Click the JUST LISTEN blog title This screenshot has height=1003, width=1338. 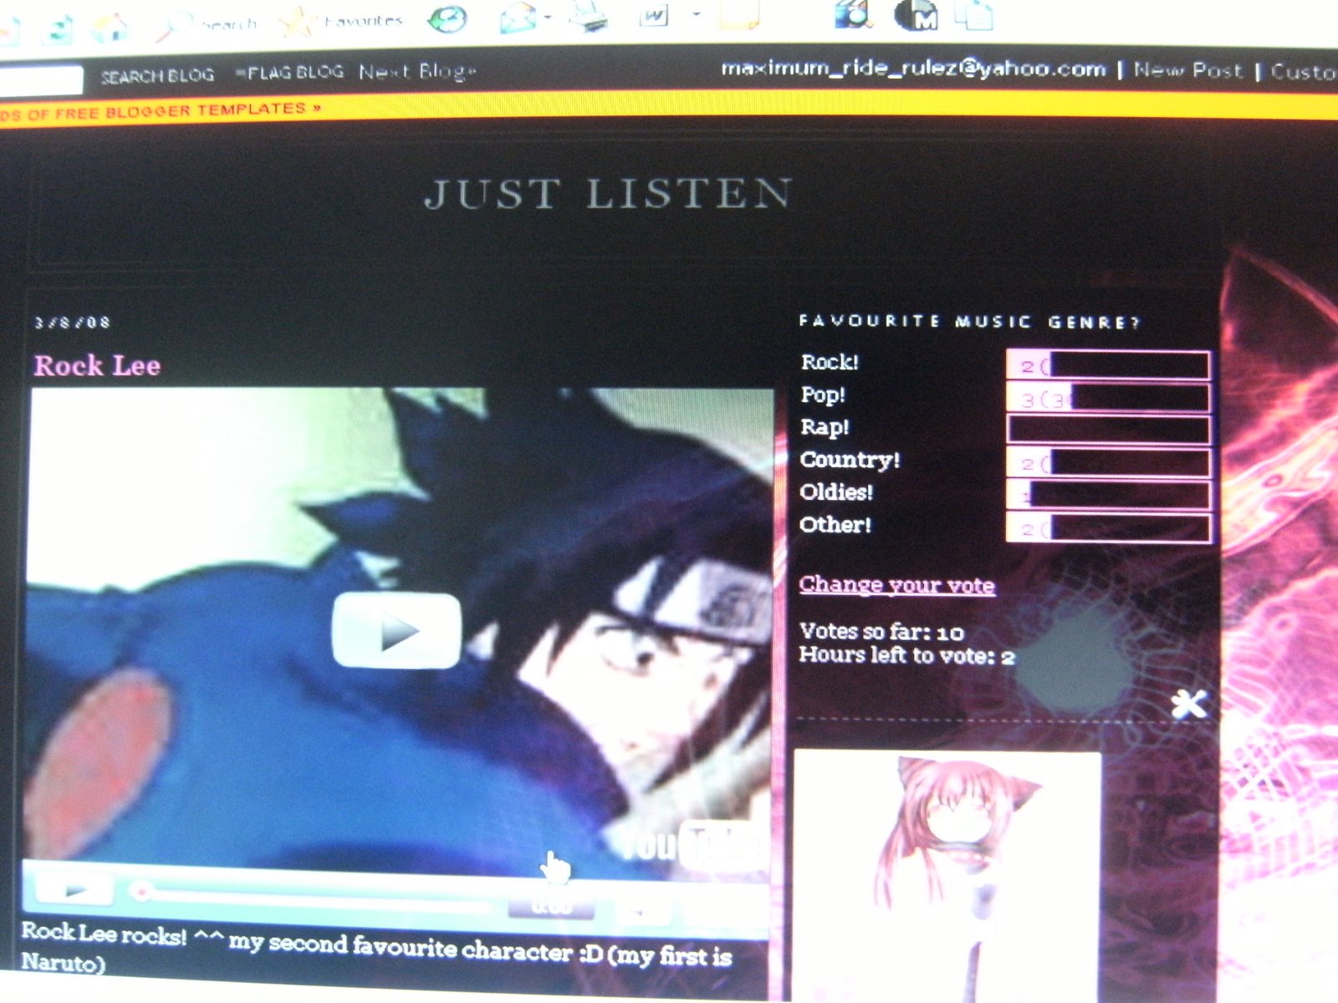(608, 194)
